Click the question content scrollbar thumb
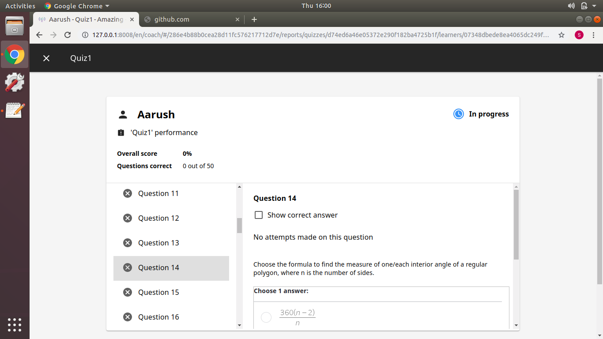The width and height of the screenshot is (603, 339). pos(516,225)
